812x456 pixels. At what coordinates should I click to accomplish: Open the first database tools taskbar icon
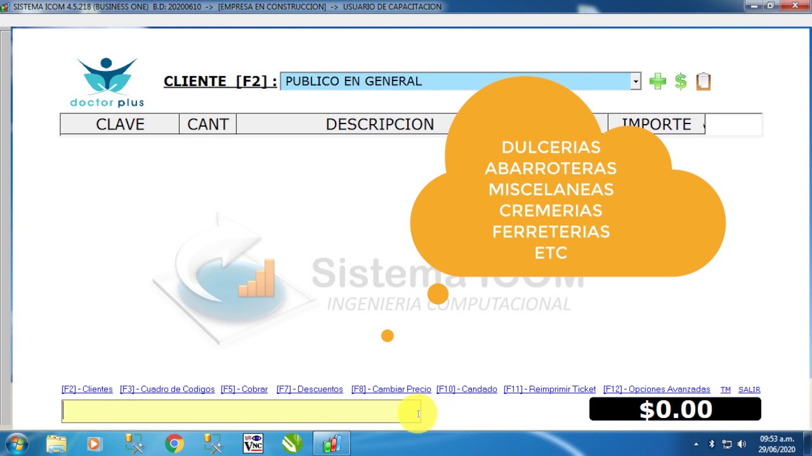(134, 443)
